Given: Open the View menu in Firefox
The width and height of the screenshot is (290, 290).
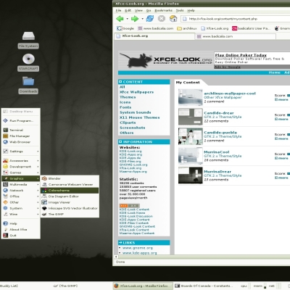Looking at the screenshot, I should point(138,10).
